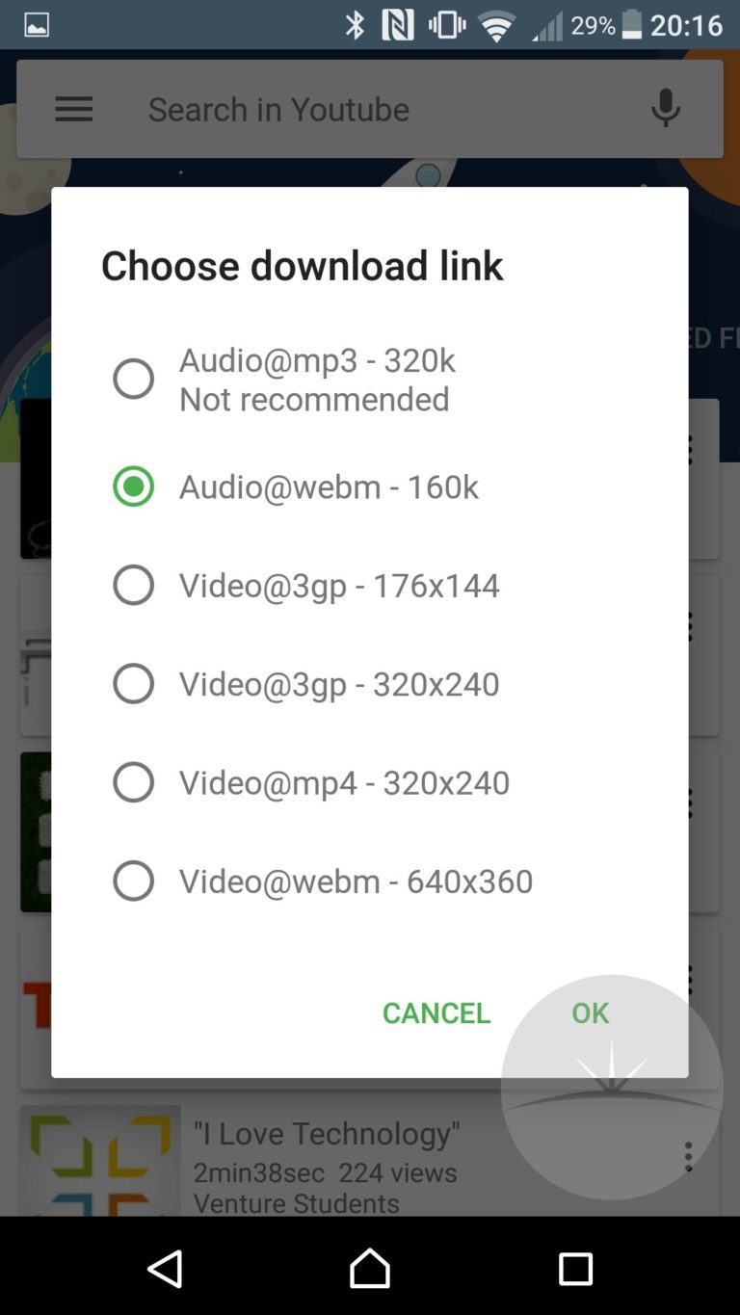Open the recent apps square button
This screenshot has height=1315, width=740.
(575, 1268)
